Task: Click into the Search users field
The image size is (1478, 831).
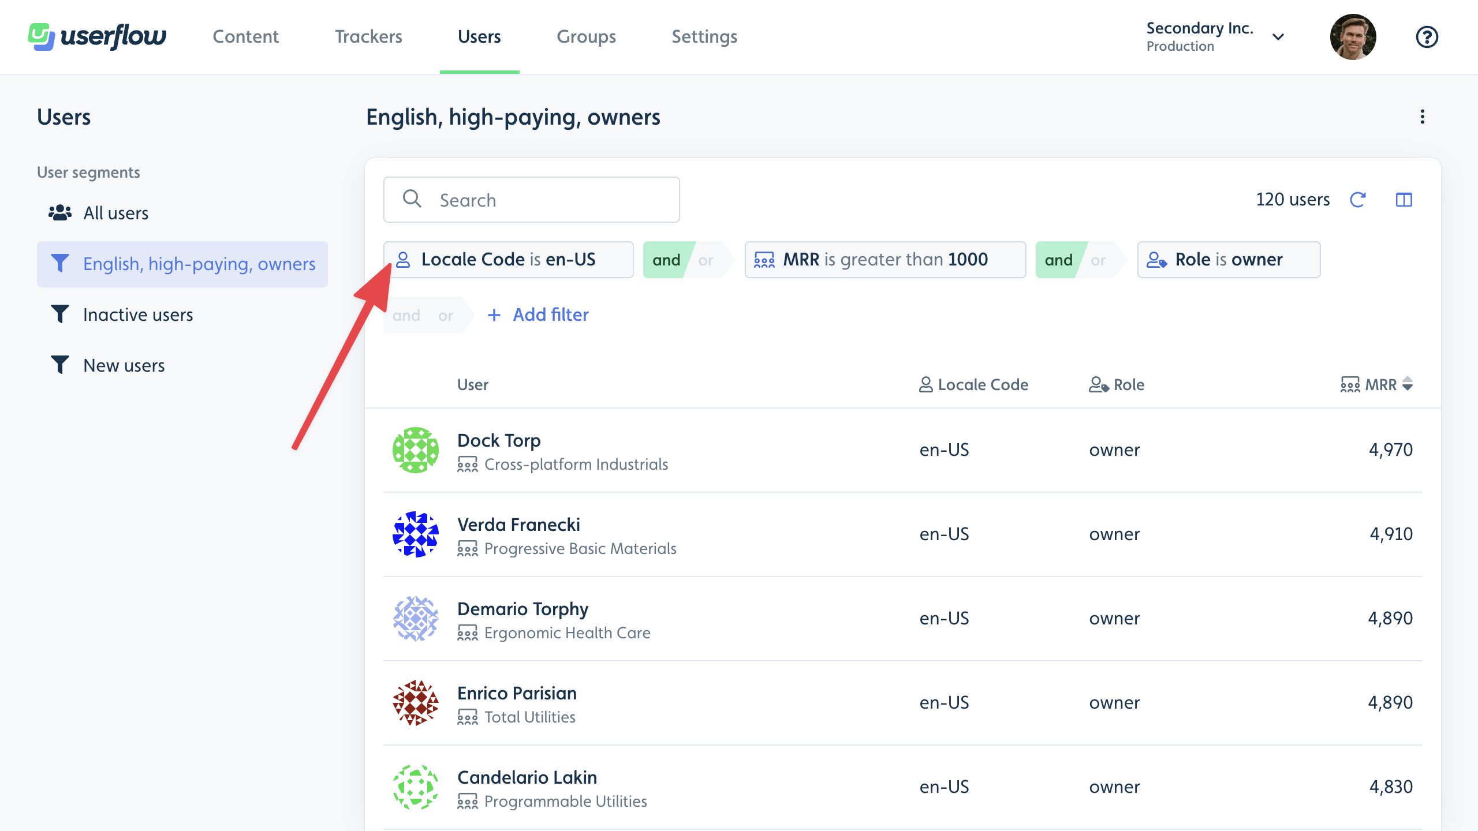Action: tap(531, 200)
